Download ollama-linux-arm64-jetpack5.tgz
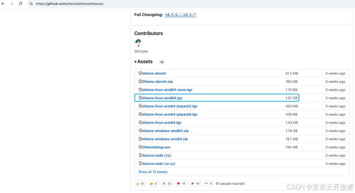 [x=170, y=106]
